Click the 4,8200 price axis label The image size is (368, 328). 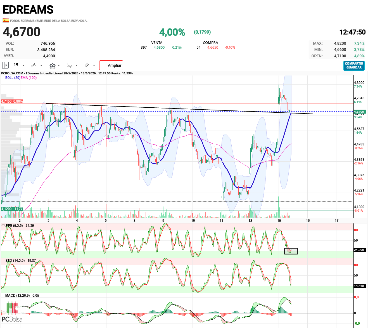359,83
